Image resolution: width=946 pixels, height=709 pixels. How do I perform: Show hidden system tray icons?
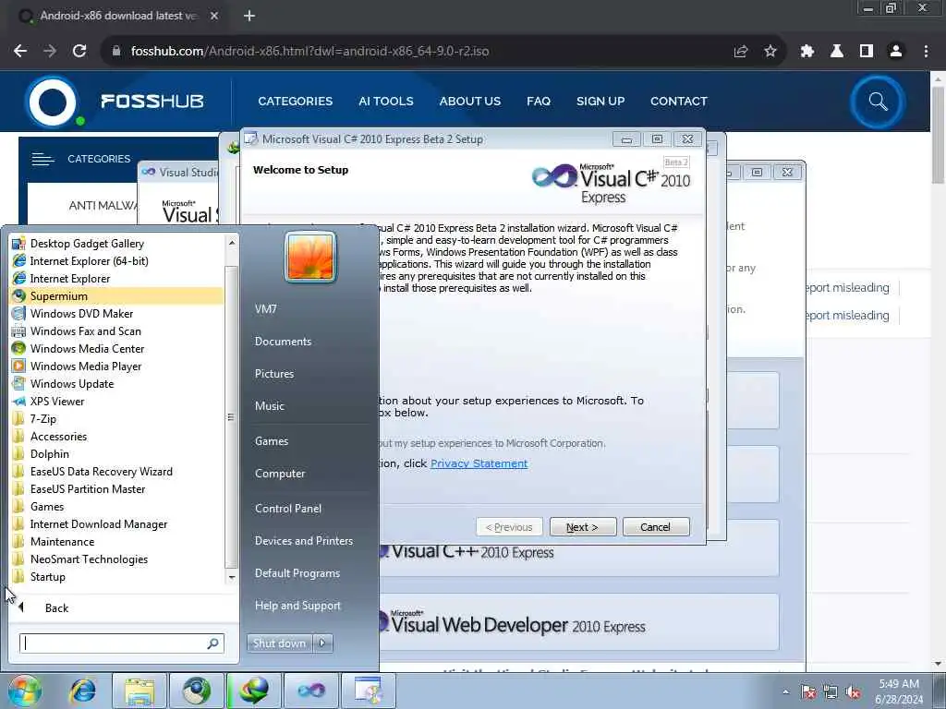pyautogui.click(x=785, y=692)
